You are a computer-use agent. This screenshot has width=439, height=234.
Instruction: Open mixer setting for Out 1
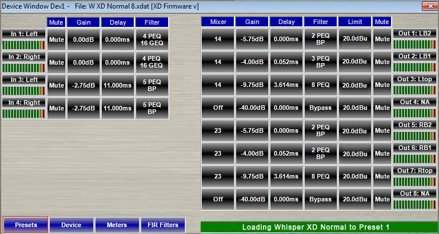click(217, 39)
